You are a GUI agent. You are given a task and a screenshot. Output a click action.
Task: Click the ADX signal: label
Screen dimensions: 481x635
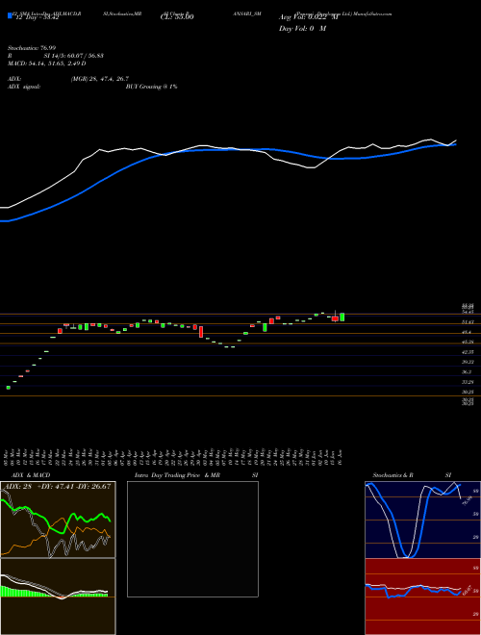pyautogui.click(x=24, y=87)
